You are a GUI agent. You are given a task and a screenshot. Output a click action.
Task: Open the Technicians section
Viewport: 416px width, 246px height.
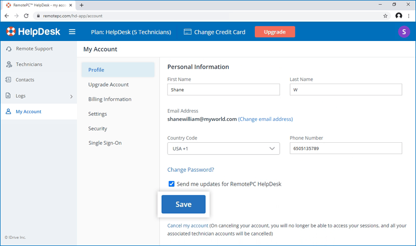pos(29,64)
